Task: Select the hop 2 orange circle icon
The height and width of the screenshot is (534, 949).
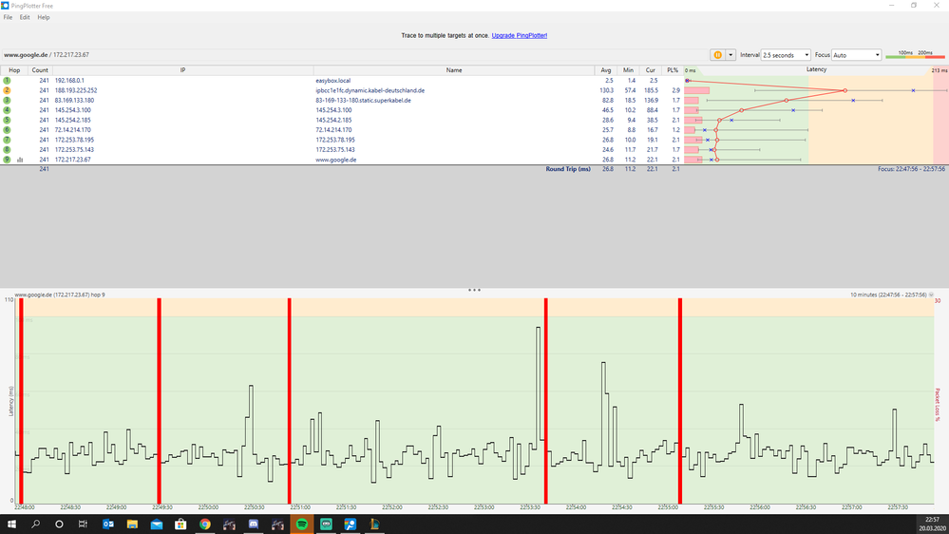Action: (7, 90)
